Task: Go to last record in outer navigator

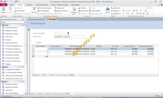Action: (x=48, y=94)
